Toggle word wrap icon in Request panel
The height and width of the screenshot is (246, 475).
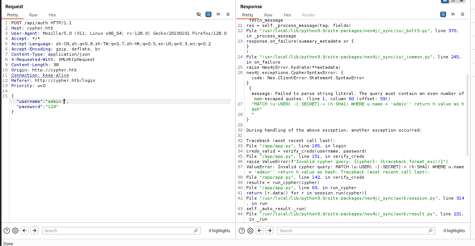pos(208,14)
